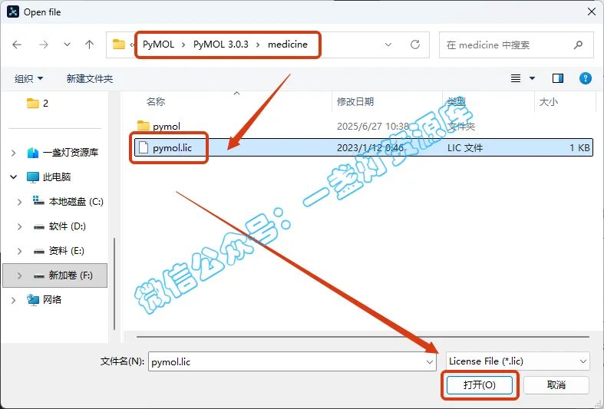
Task: Refresh the medicine folder view
Action: (x=415, y=45)
